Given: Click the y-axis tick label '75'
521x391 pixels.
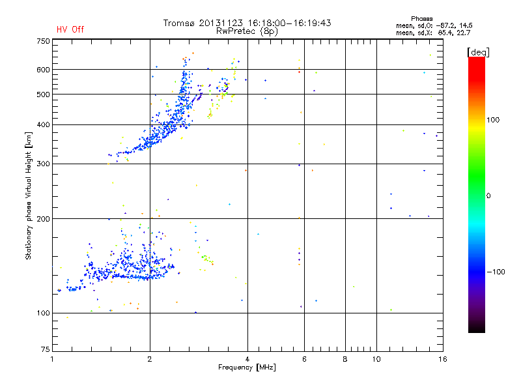Looking at the screenshot, I should 46,349.
